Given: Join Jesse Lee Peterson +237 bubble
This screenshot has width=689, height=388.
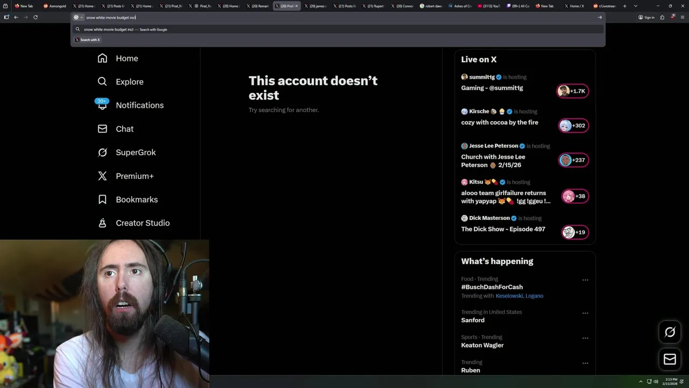Looking at the screenshot, I should 574,160.
